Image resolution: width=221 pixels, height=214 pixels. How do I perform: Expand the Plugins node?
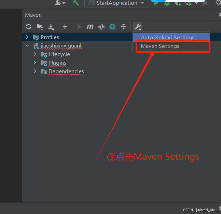coord(35,63)
